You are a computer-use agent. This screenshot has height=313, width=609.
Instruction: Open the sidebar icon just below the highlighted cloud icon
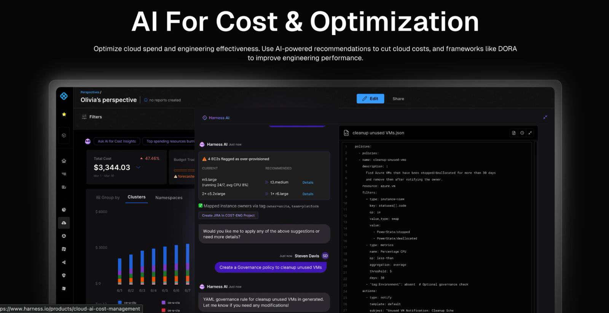tap(64, 236)
